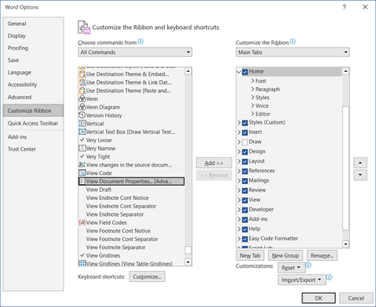Click commands list scrollbar down arrow
376x307 pixels.
pos(188,262)
